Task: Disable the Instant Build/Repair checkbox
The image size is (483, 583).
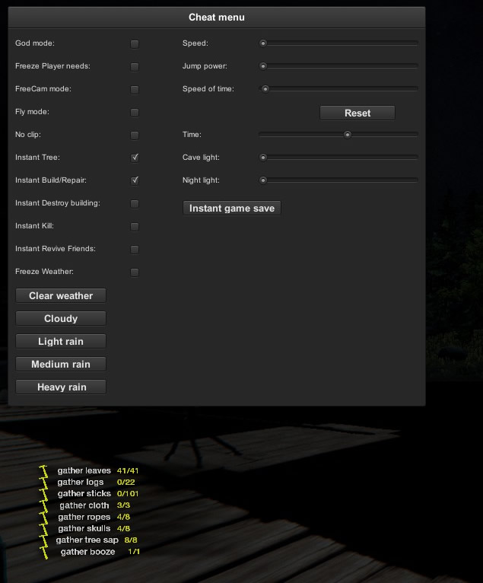Action: point(135,180)
